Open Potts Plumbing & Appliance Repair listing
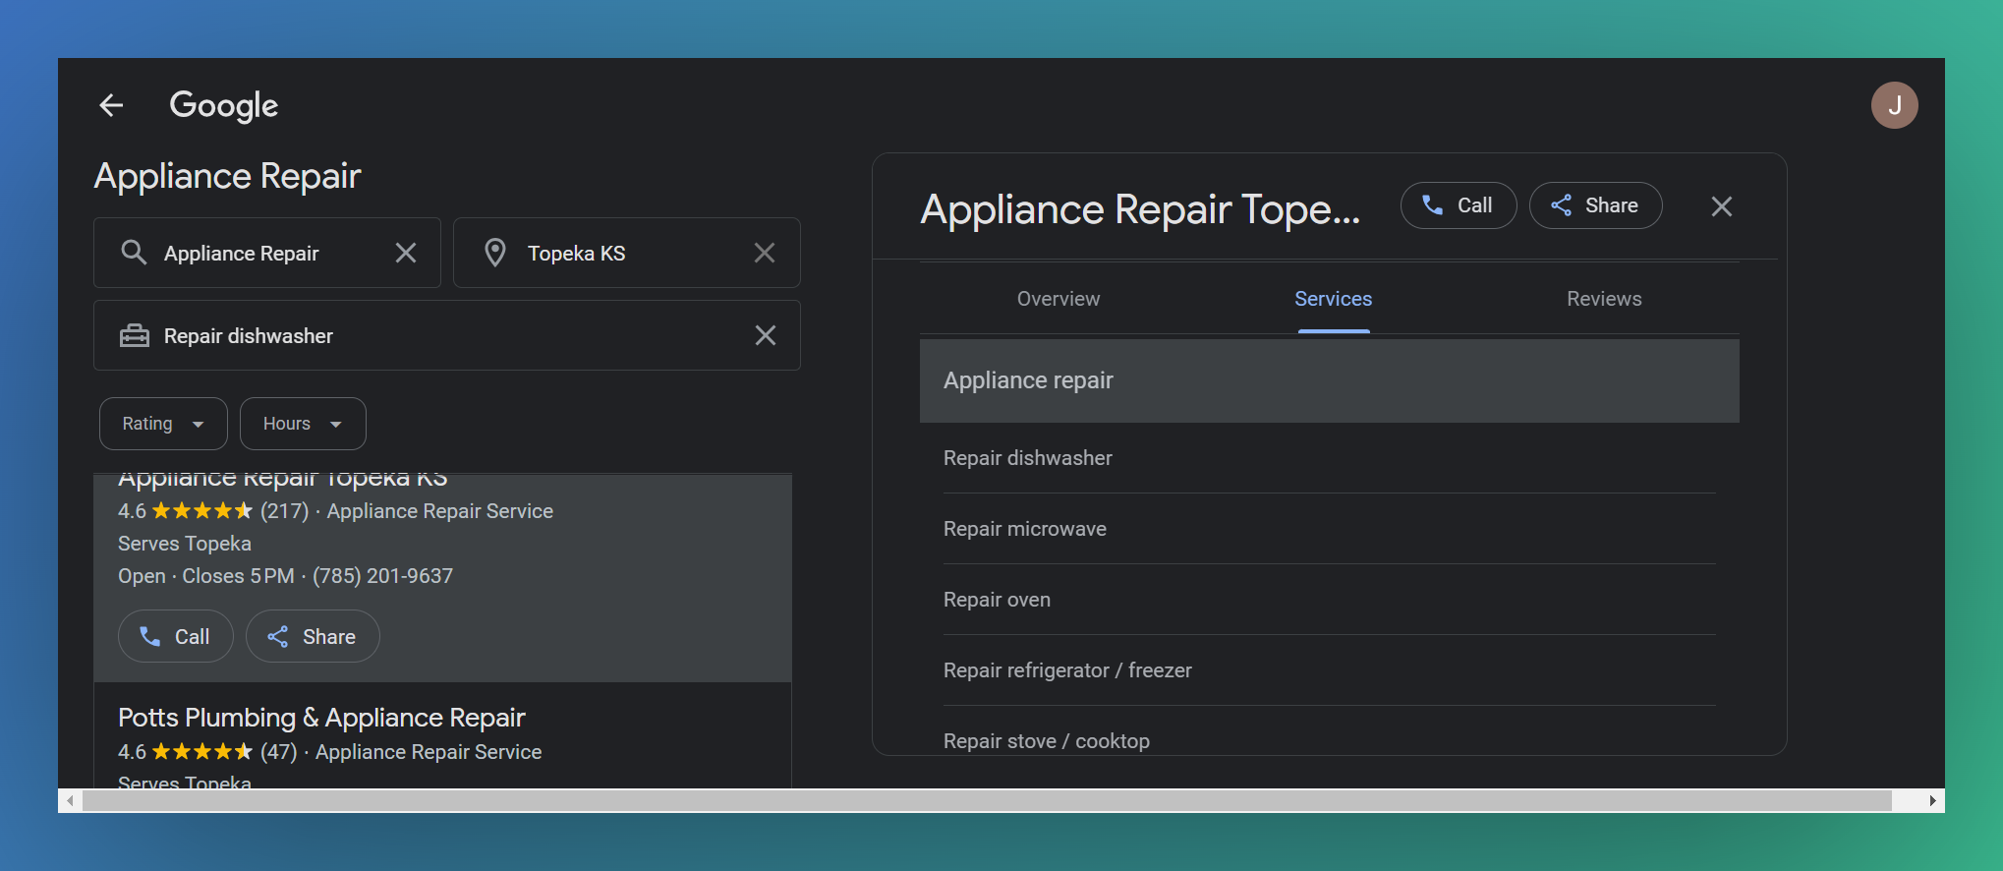The image size is (2003, 871). pyautogui.click(x=321, y=718)
